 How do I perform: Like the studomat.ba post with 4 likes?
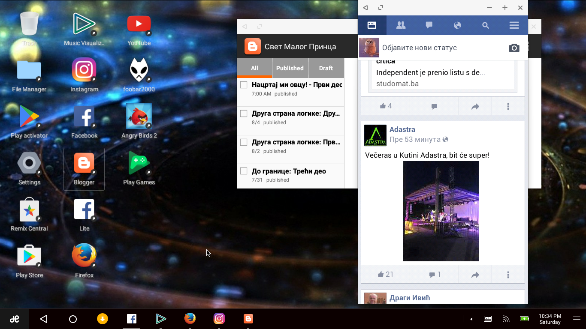(x=386, y=106)
